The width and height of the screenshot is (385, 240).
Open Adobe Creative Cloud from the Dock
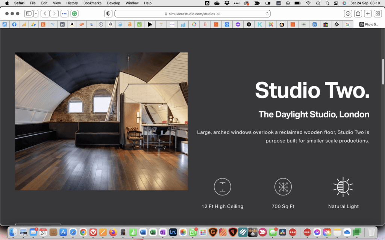[327, 232]
